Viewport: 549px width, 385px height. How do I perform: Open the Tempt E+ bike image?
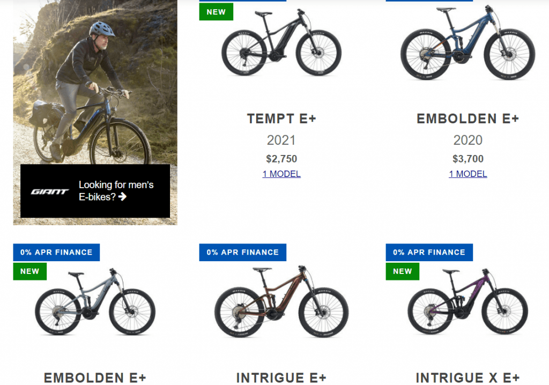[x=281, y=42]
